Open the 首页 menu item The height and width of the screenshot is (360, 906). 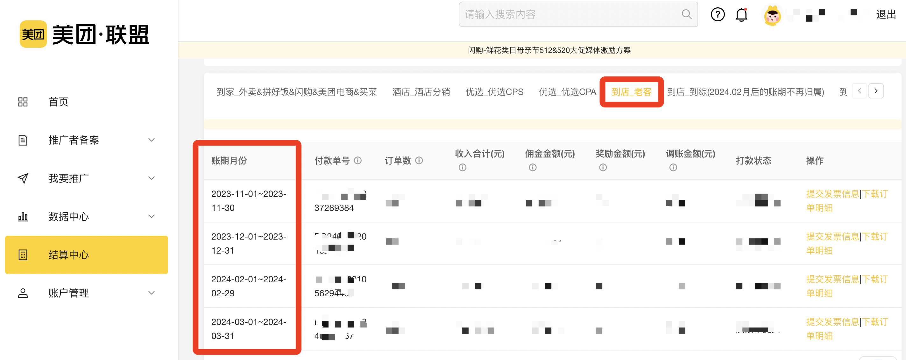click(58, 102)
